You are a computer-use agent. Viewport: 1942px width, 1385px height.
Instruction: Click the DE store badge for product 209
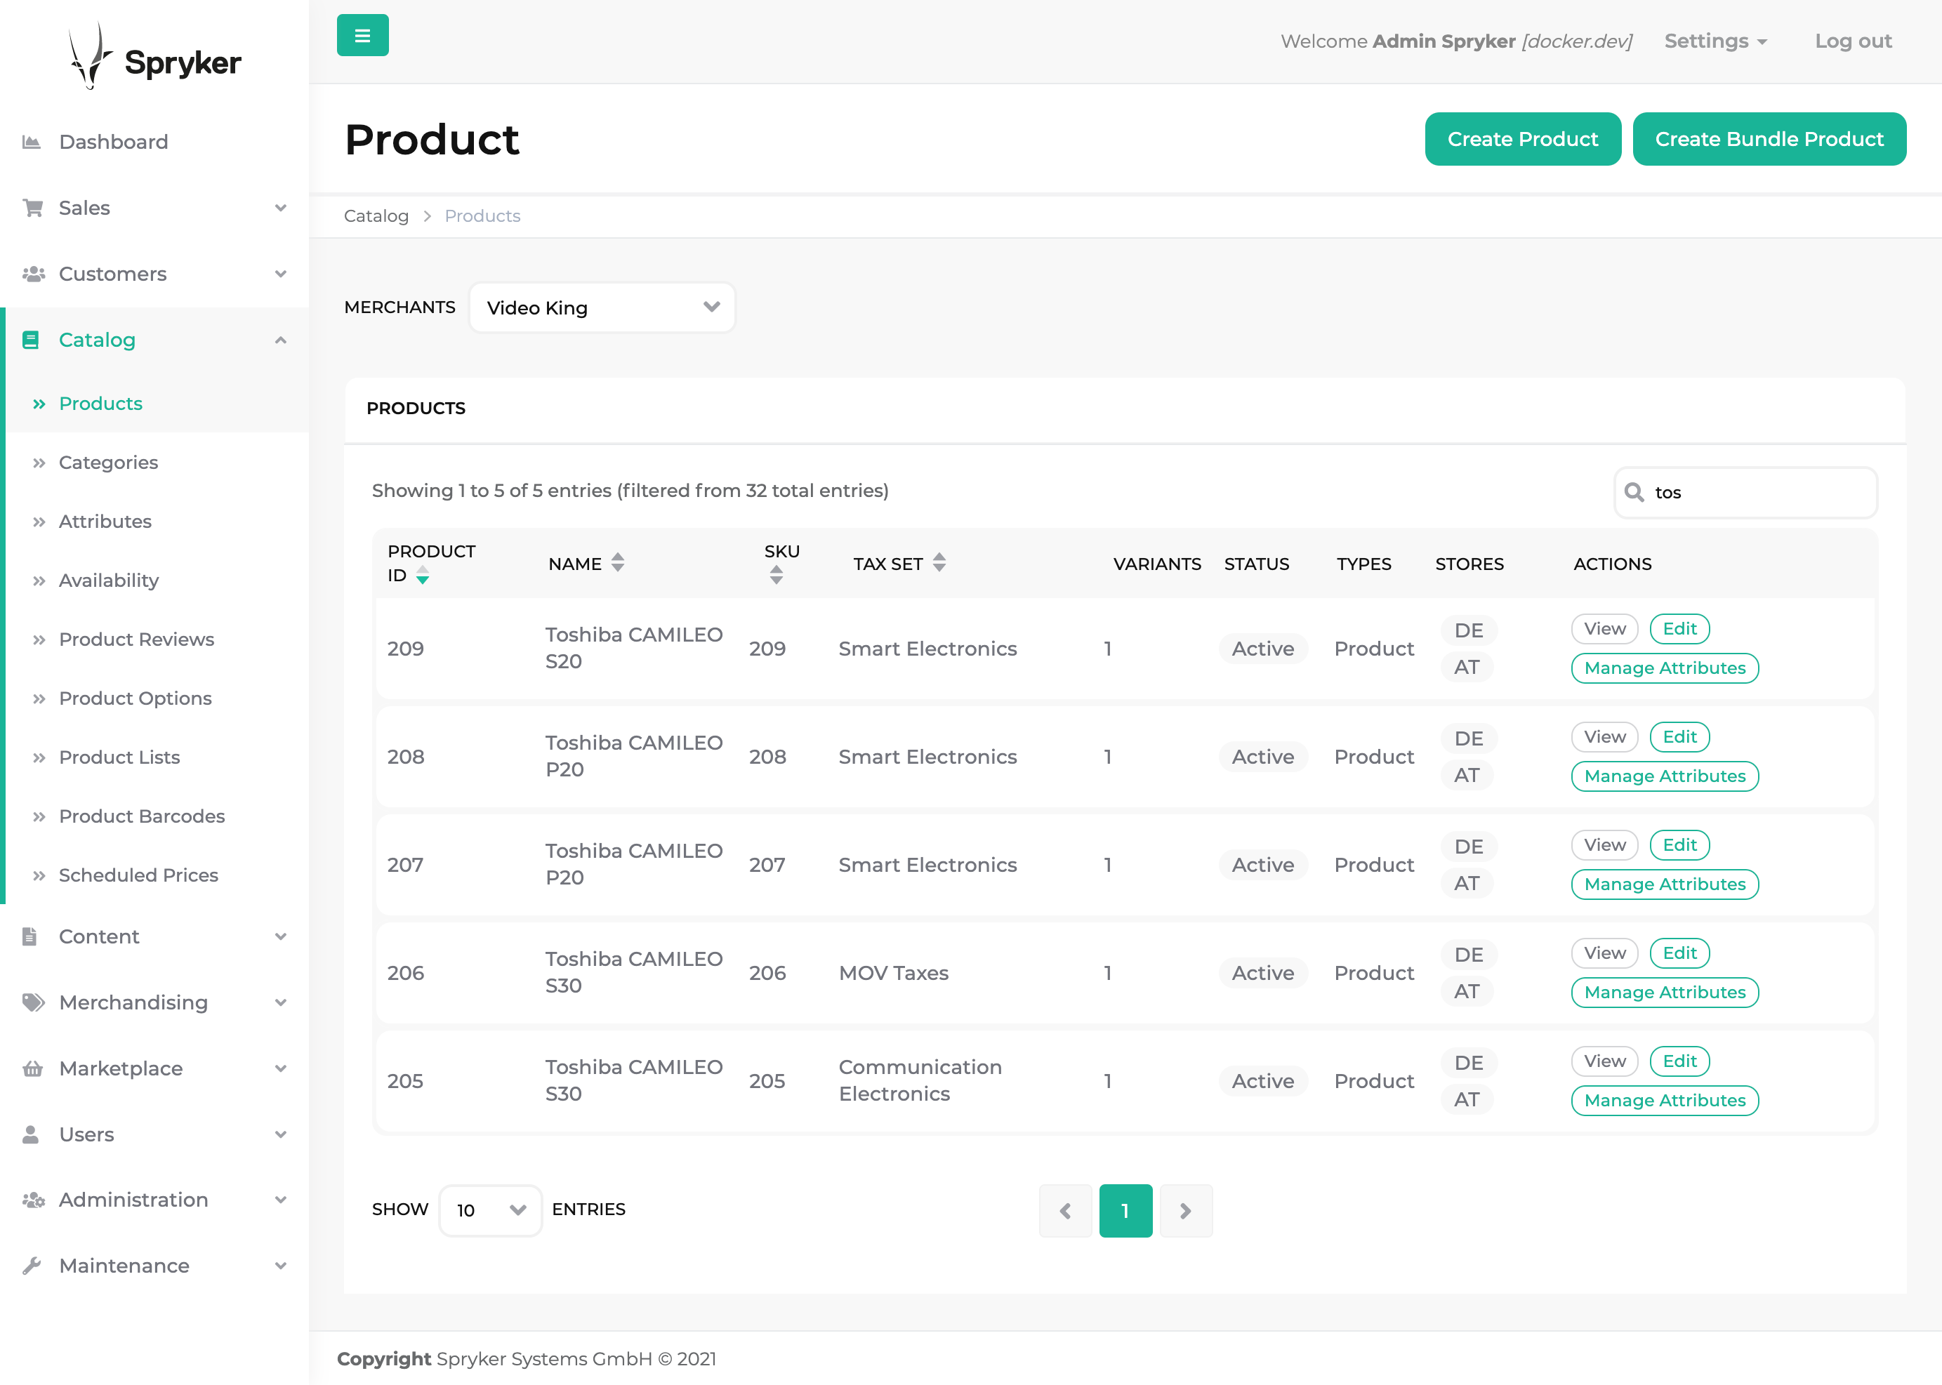(x=1469, y=631)
